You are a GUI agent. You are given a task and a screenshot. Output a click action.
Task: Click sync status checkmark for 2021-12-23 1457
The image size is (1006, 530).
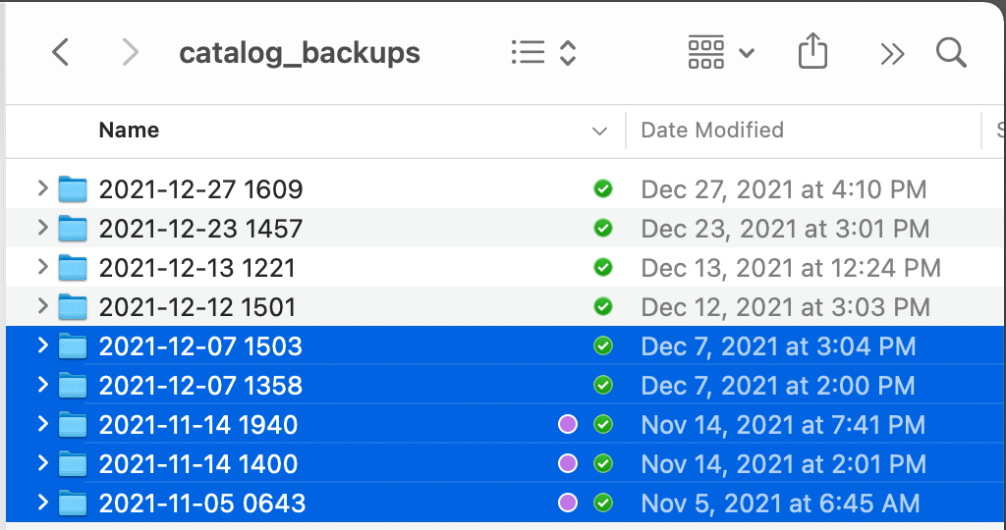tap(603, 229)
